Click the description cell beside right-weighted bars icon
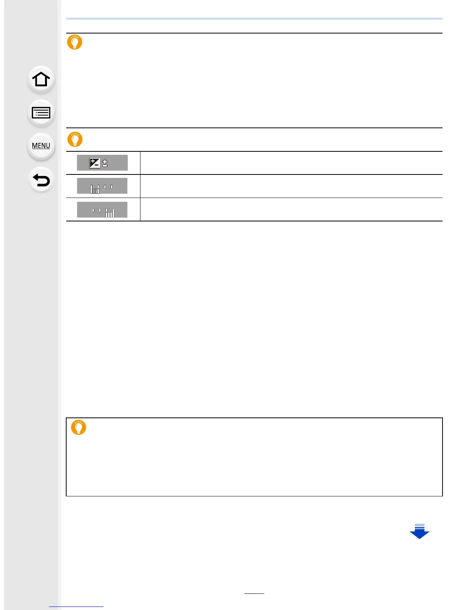The height and width of the screenshot is (610, 471). [291, 209]
